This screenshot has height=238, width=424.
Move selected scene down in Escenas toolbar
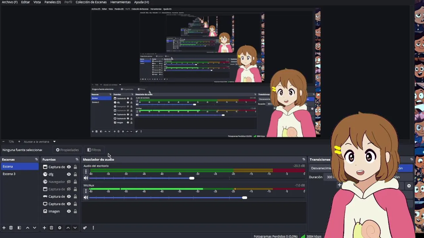point(34,228)
